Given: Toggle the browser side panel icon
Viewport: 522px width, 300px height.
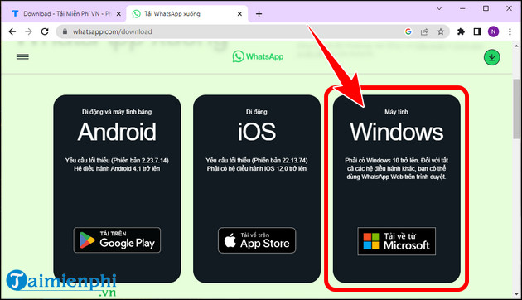Looking at the screenshot, I should pyautogui.click(x=477, y=31).
